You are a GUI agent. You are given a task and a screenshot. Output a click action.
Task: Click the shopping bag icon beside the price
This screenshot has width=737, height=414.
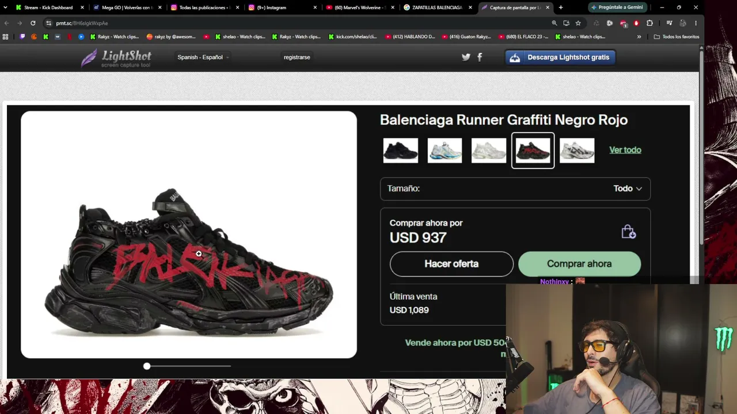click(x=628, y=232)
